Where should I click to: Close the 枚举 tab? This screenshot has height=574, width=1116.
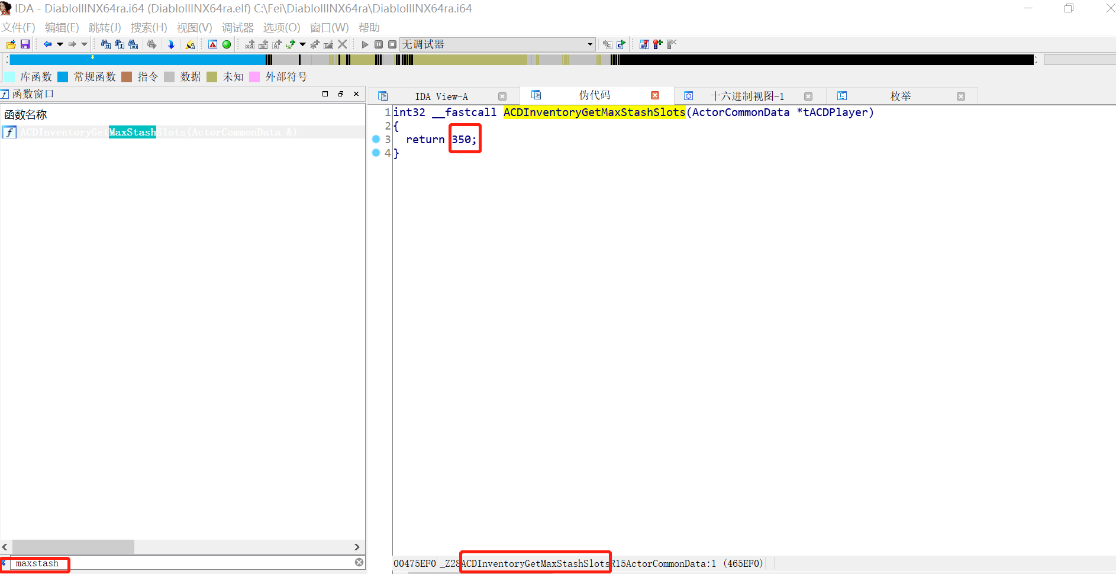pyautogui.click(x=961, y=96)
